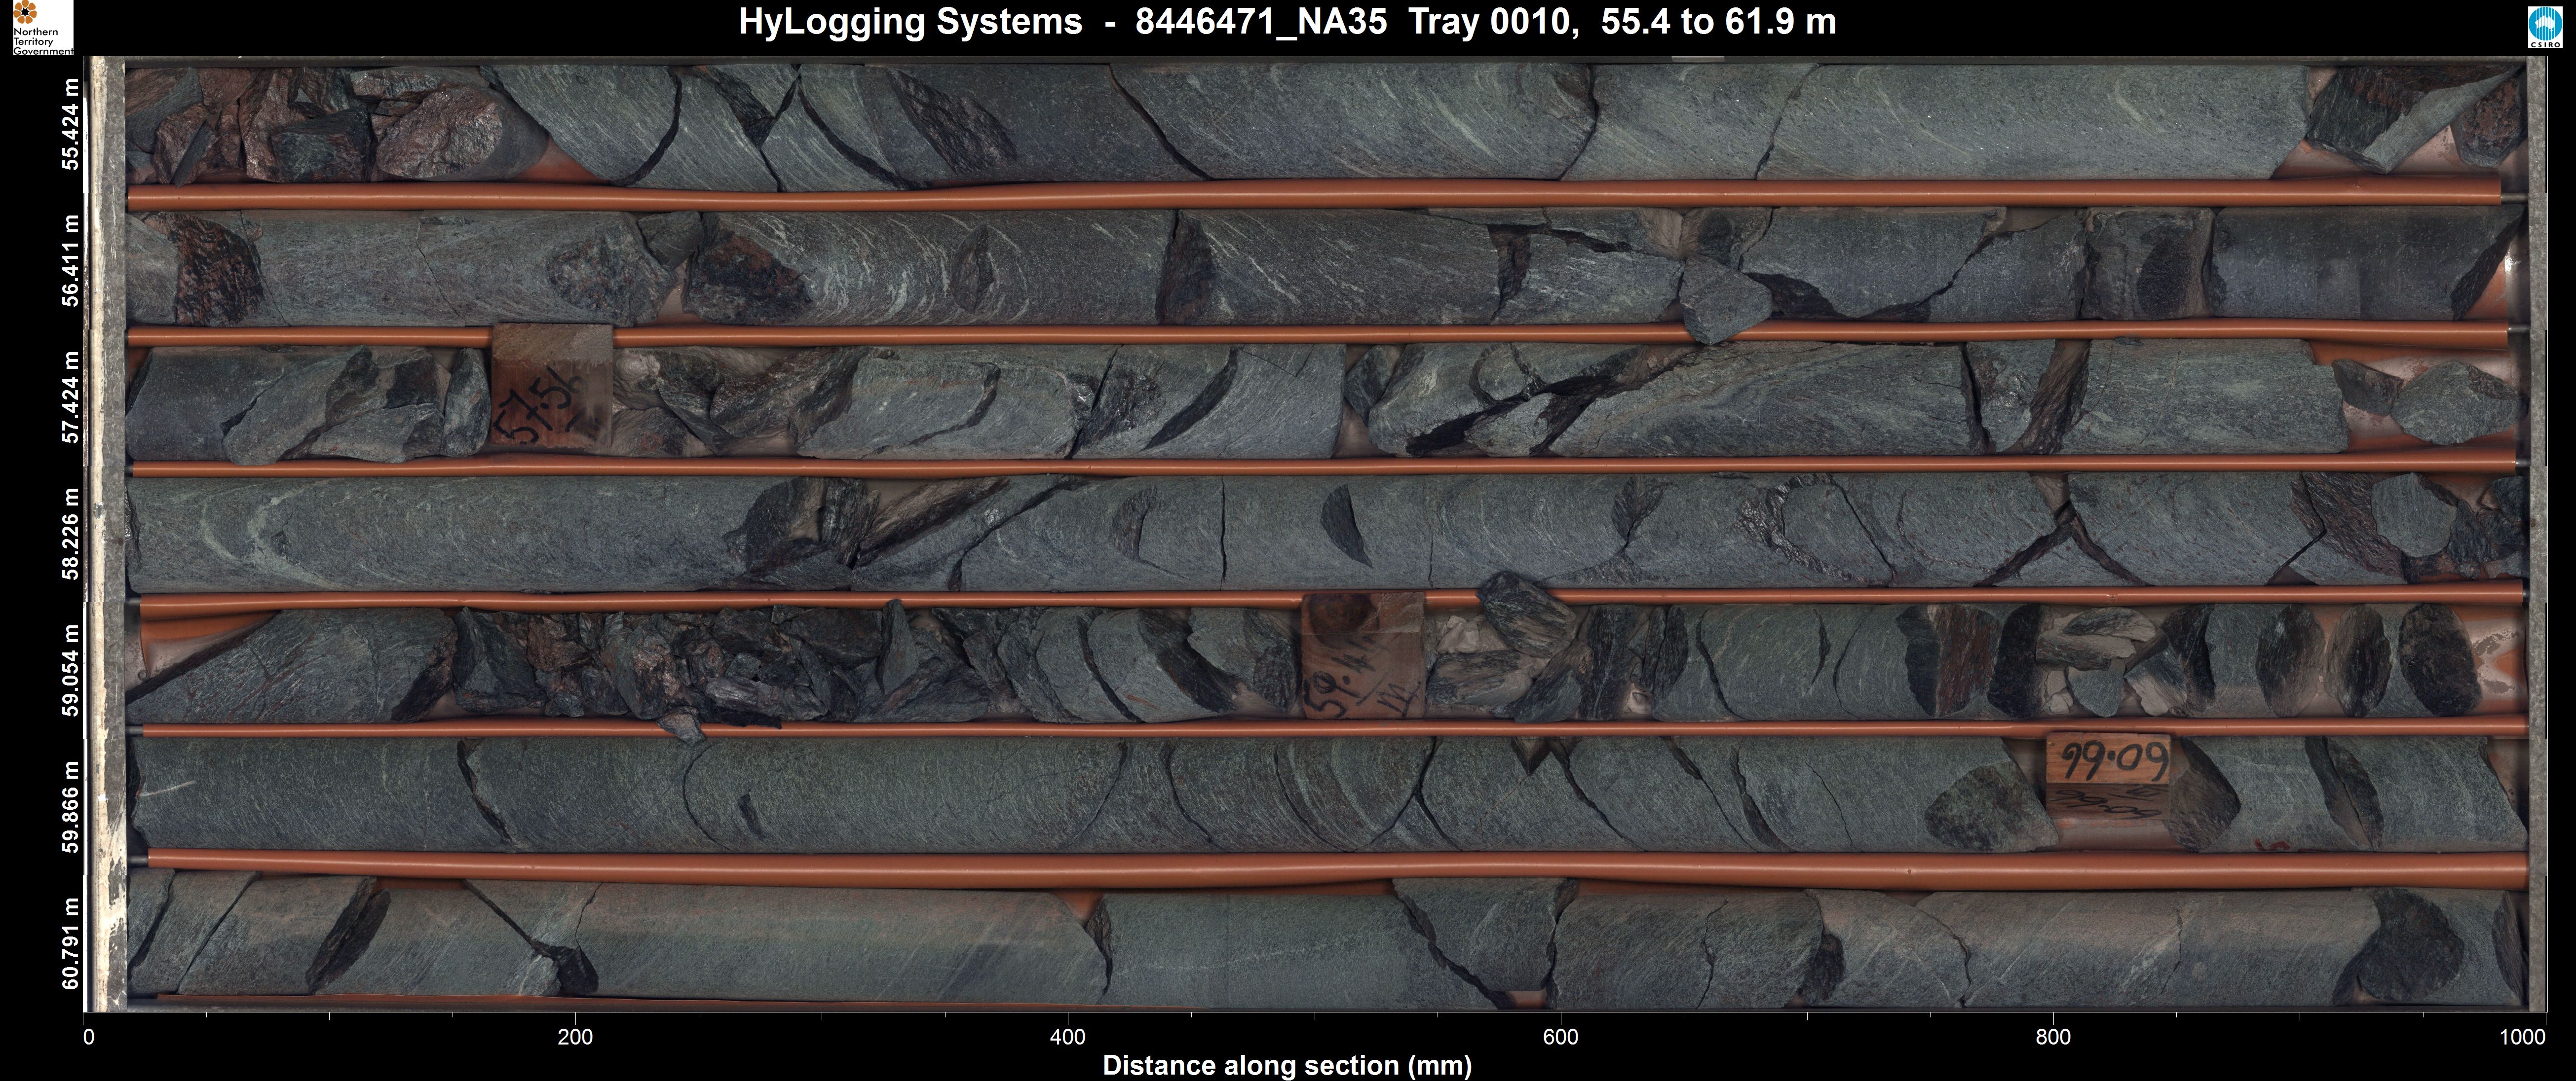Click the 0 tick on distance axis

(x=89, y=1037)
